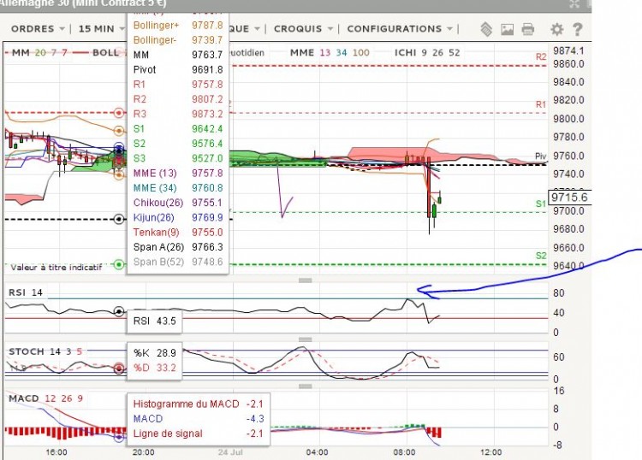Open the help question mark icon

coord(577,29)
